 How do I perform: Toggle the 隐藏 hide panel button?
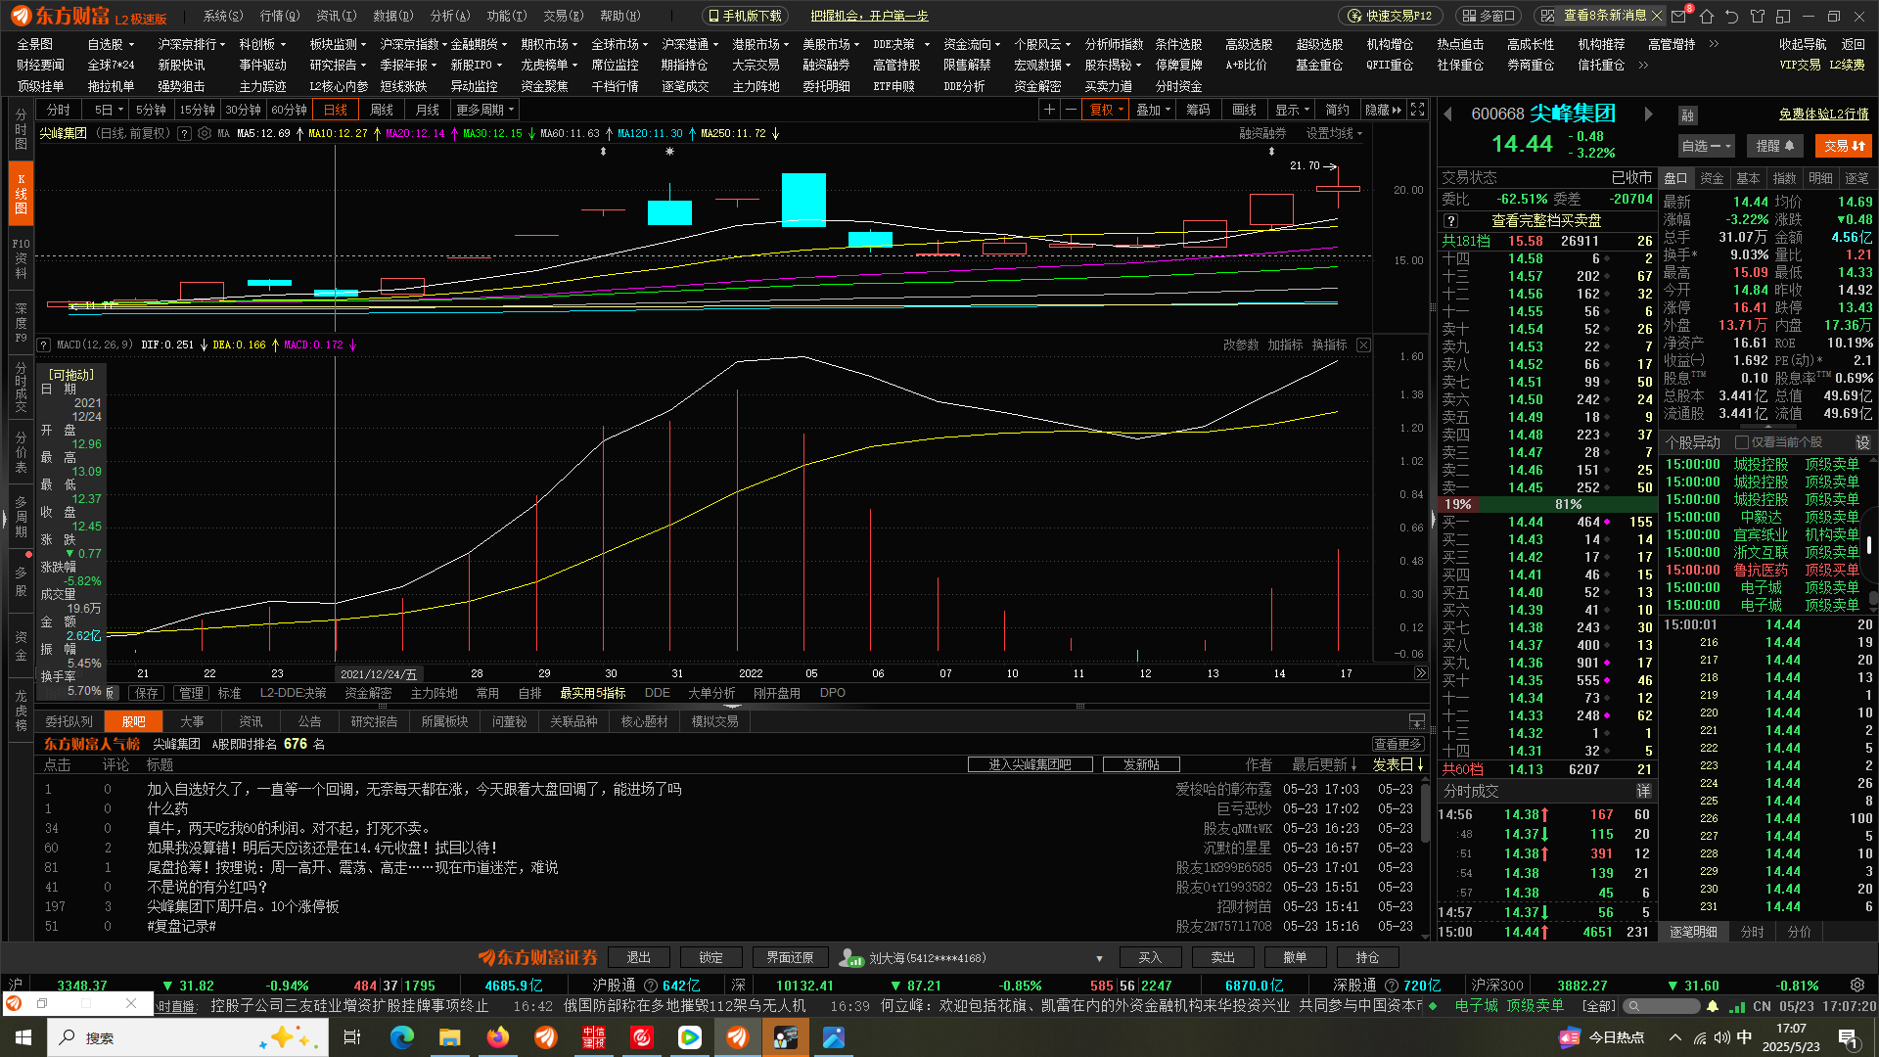point(1383,110)
